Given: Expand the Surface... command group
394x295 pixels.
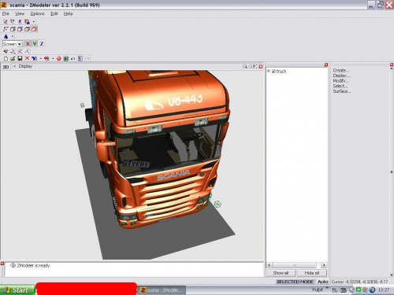Looking at the screenshot, I should click(342, 91).
